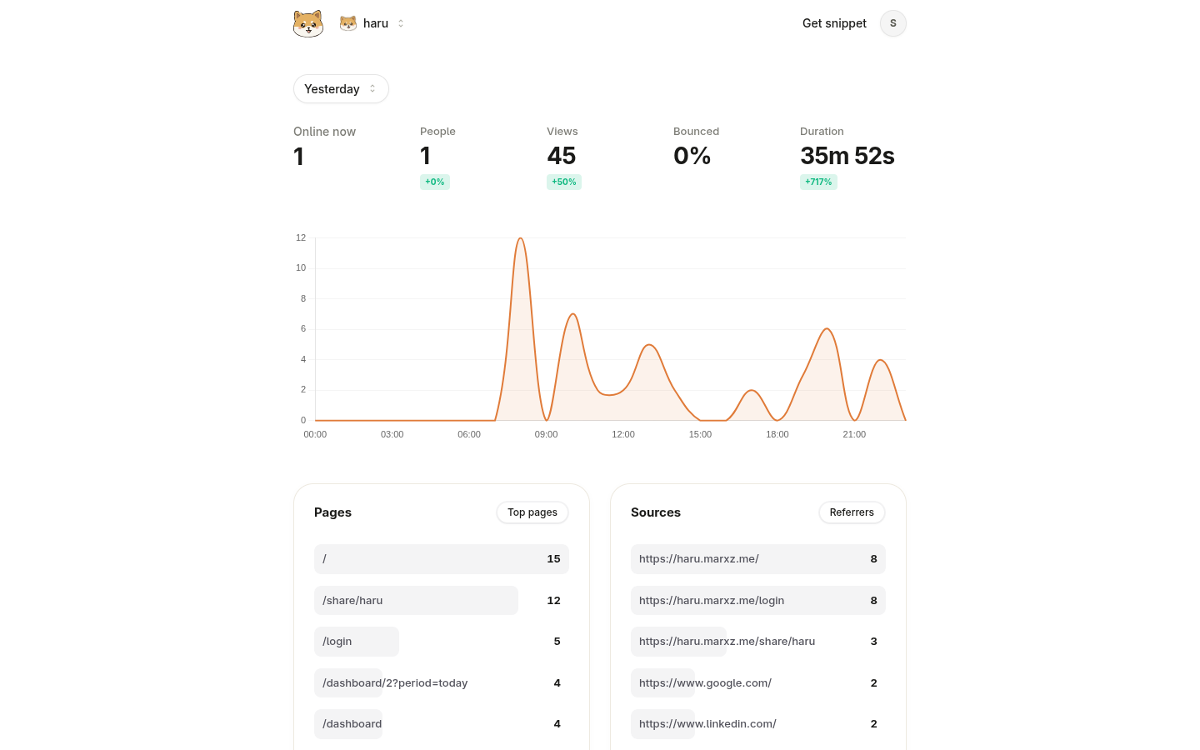Screen dimensions: 1200x750
Task: Click the Online now stat value
Action: 299,157
